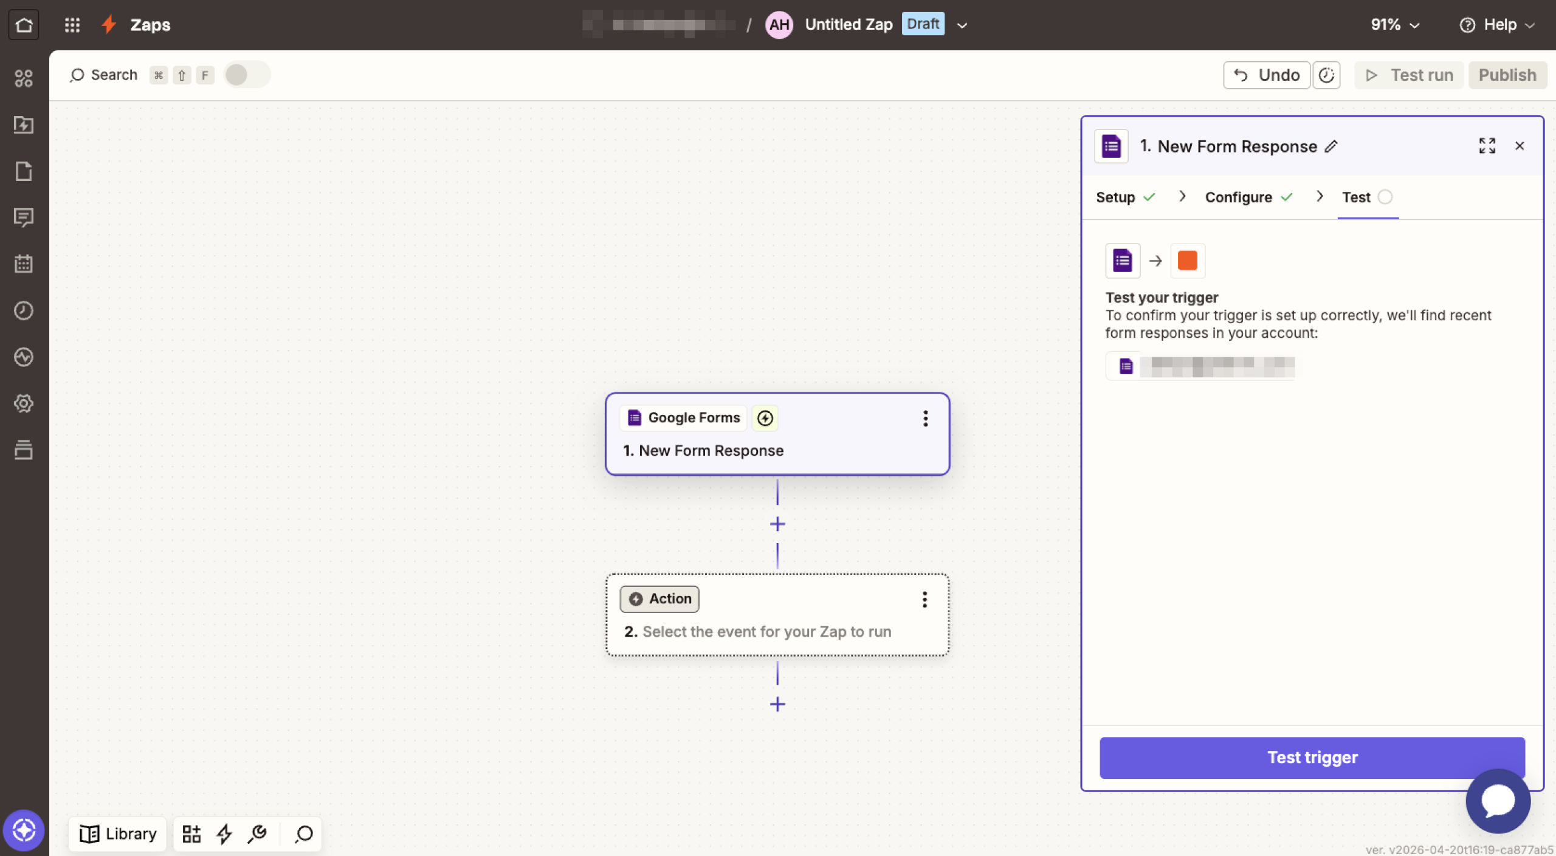Open the Home dashboard icon

tap(24, 24)
